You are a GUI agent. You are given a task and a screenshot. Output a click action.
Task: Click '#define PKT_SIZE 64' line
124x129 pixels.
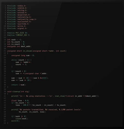(17, 33)
